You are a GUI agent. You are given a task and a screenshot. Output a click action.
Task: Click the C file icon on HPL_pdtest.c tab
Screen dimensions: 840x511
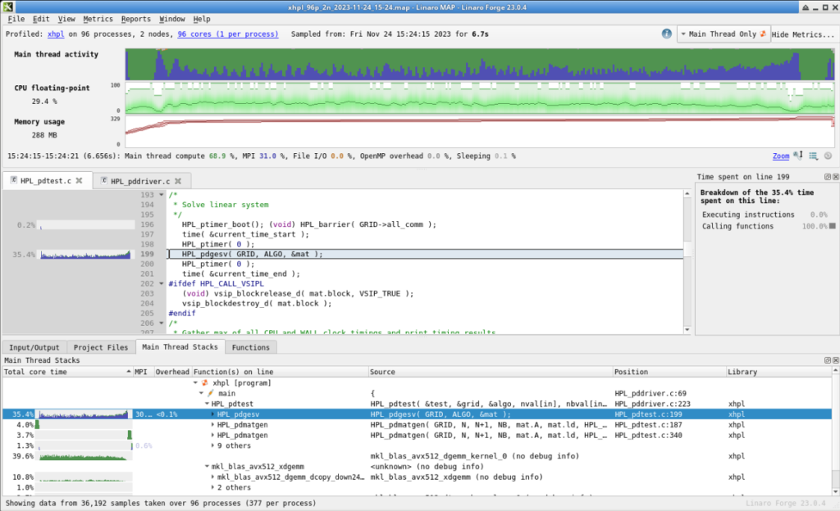pos(13,181)
